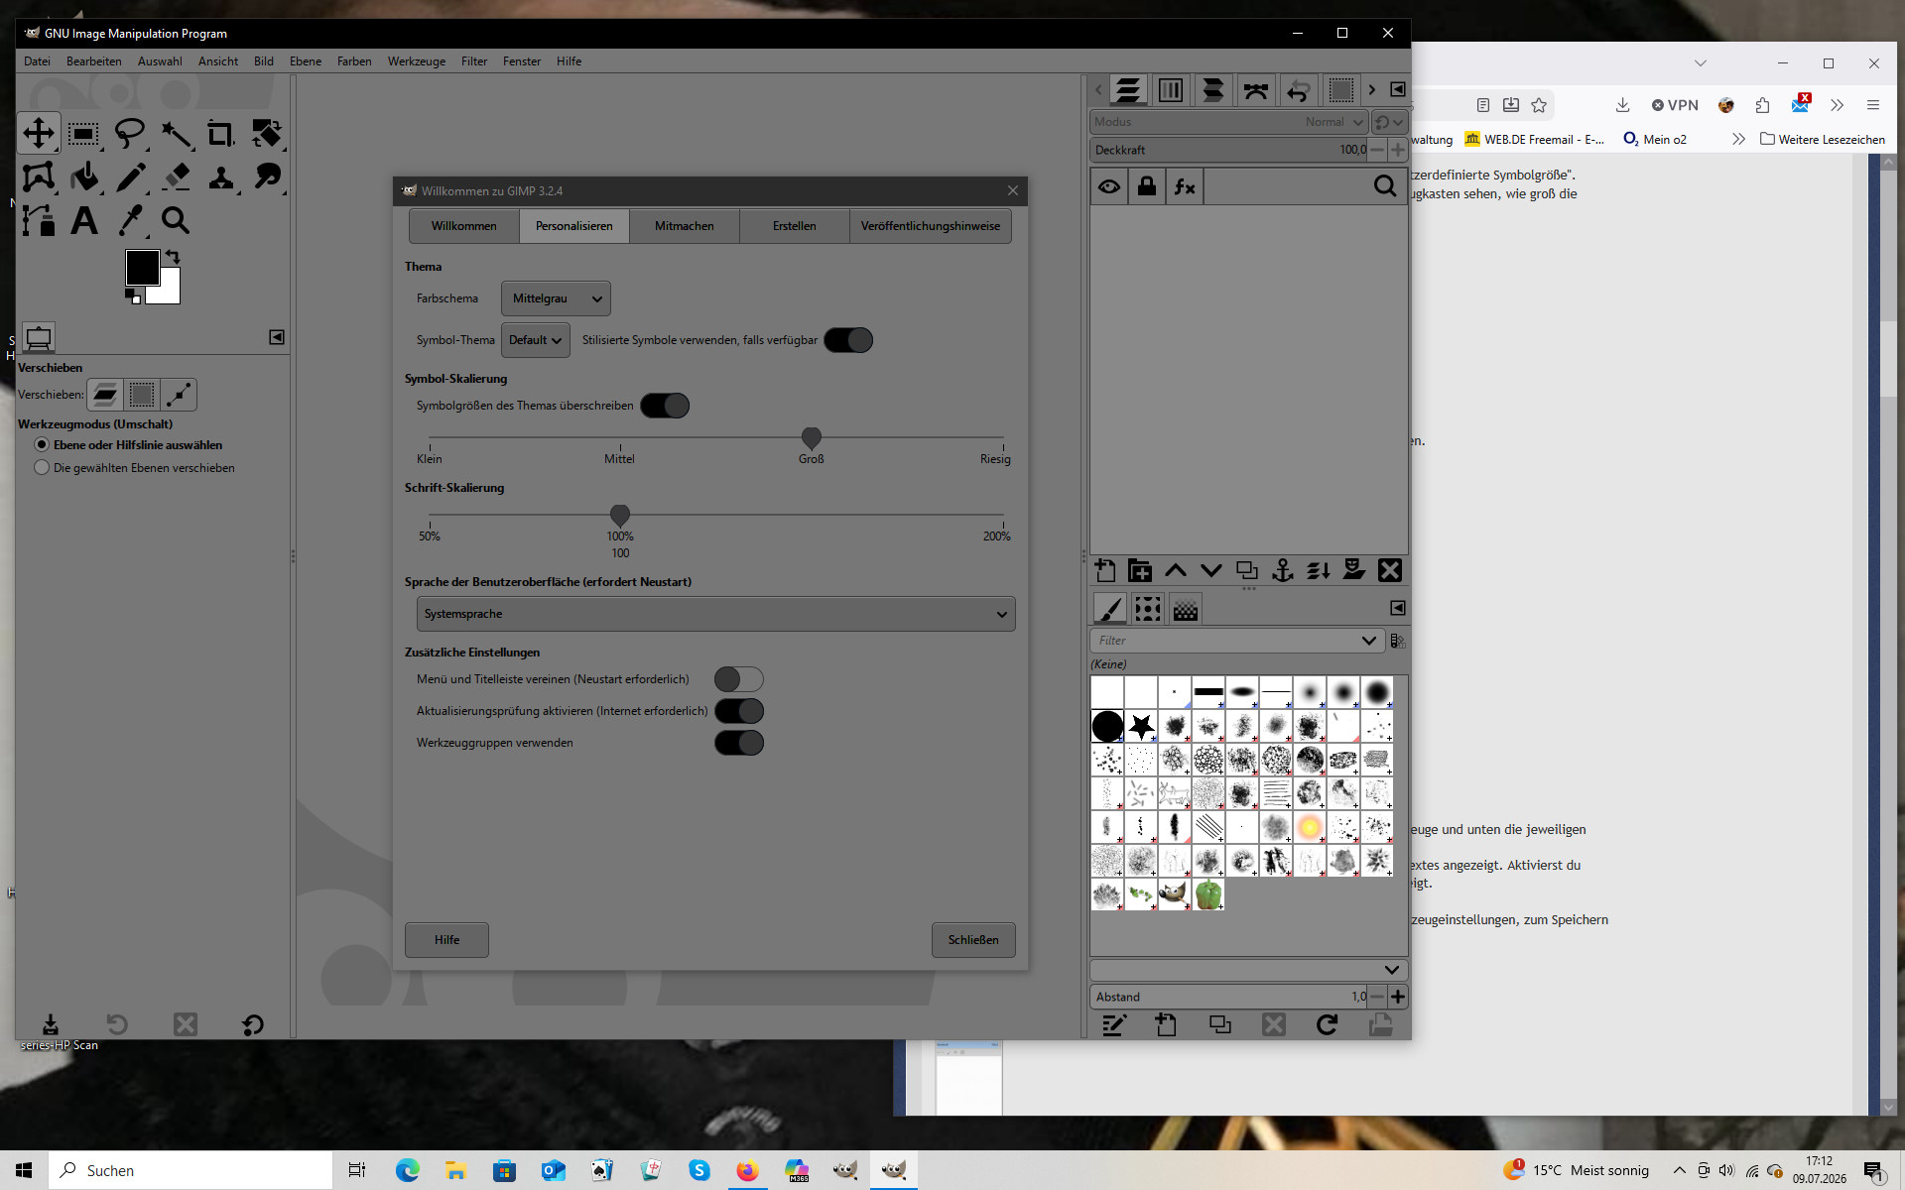Select the Pencil tool

tap(130, 177)
